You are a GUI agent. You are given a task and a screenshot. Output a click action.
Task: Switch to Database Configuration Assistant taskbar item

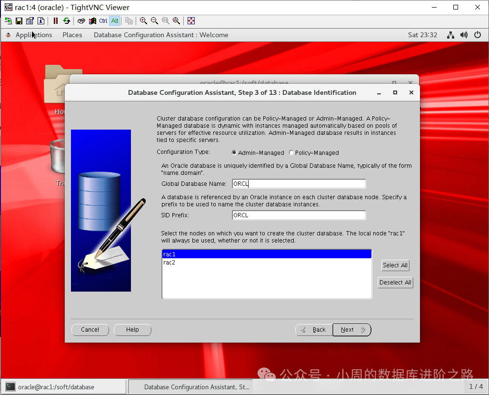(x=191, y=387)
